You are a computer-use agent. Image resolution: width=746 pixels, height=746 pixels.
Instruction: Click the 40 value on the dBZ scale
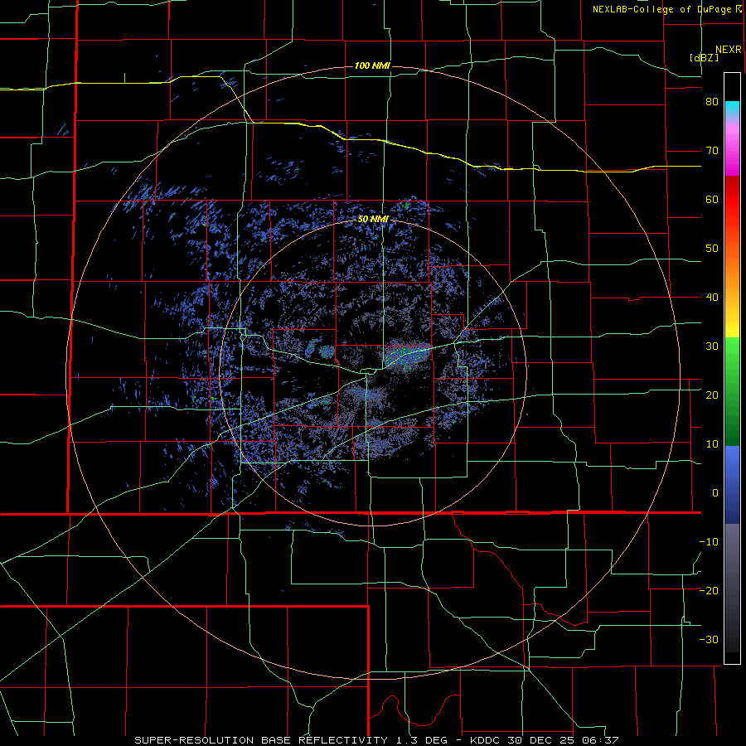click(x=712, y=298)
